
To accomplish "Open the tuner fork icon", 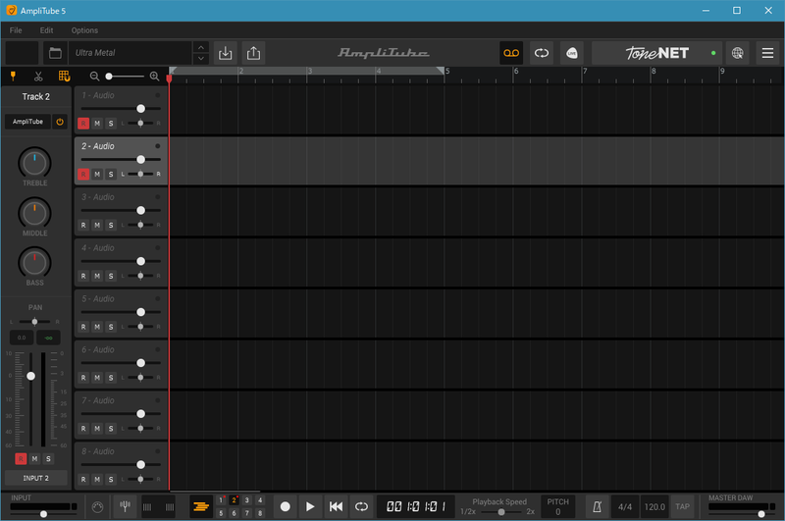I will (126, 506).
